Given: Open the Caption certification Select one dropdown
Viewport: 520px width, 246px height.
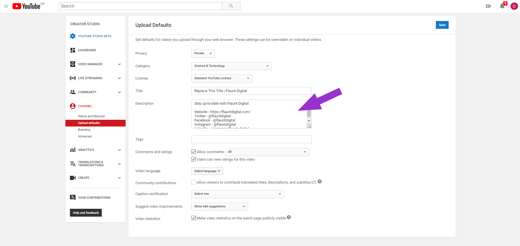Looking at the screenshot, I should (x=238, y=194).
